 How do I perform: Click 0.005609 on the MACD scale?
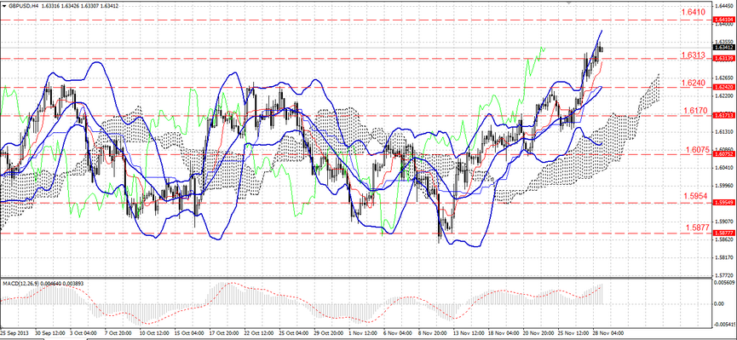coord(724,283)
